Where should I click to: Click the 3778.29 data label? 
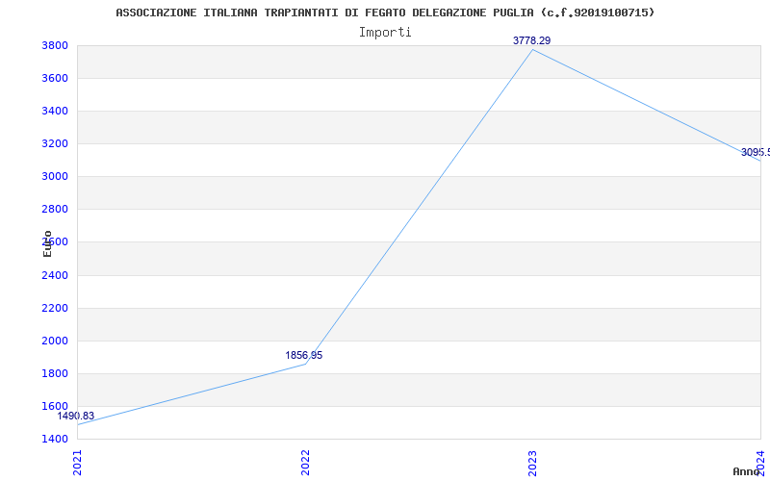tap(532, 40)
